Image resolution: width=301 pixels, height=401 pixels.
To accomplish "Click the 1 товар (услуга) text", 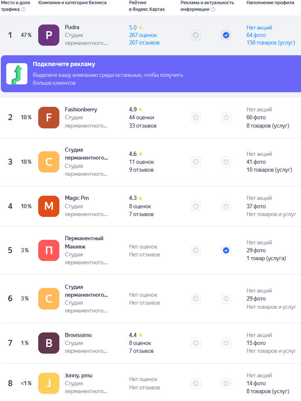I will pyautogui.click(x=266, y=258).
